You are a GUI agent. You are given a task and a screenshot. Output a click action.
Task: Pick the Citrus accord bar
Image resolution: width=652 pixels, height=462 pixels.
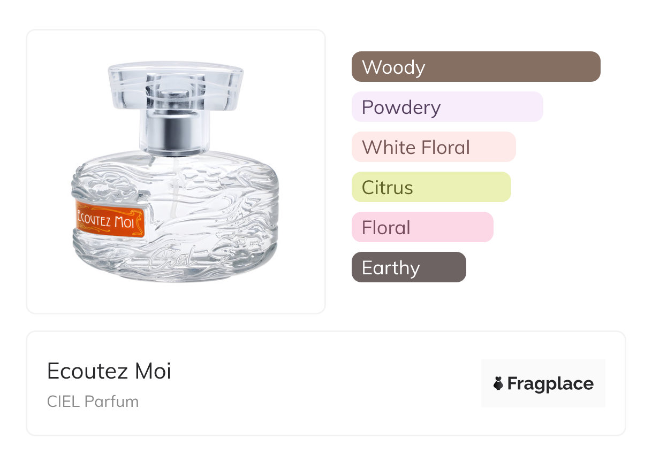pos(431,187)
